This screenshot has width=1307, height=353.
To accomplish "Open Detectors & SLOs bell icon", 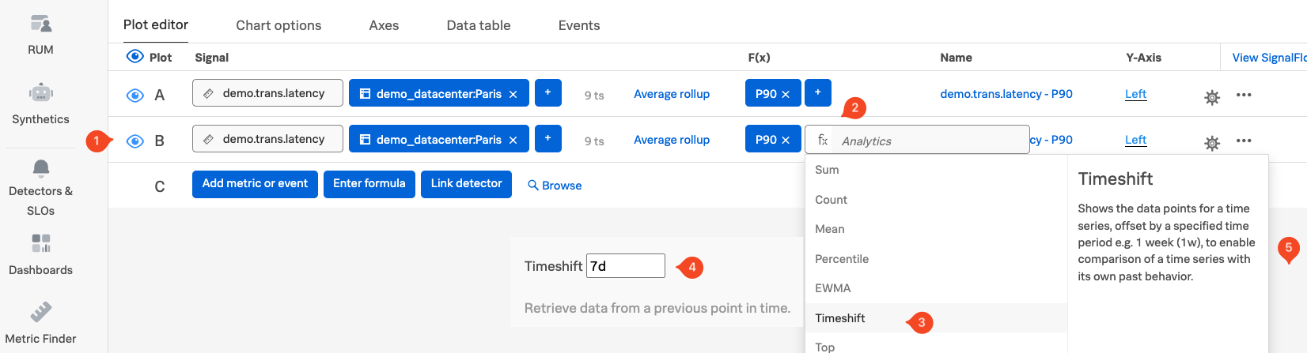I will tap(40, 167).
